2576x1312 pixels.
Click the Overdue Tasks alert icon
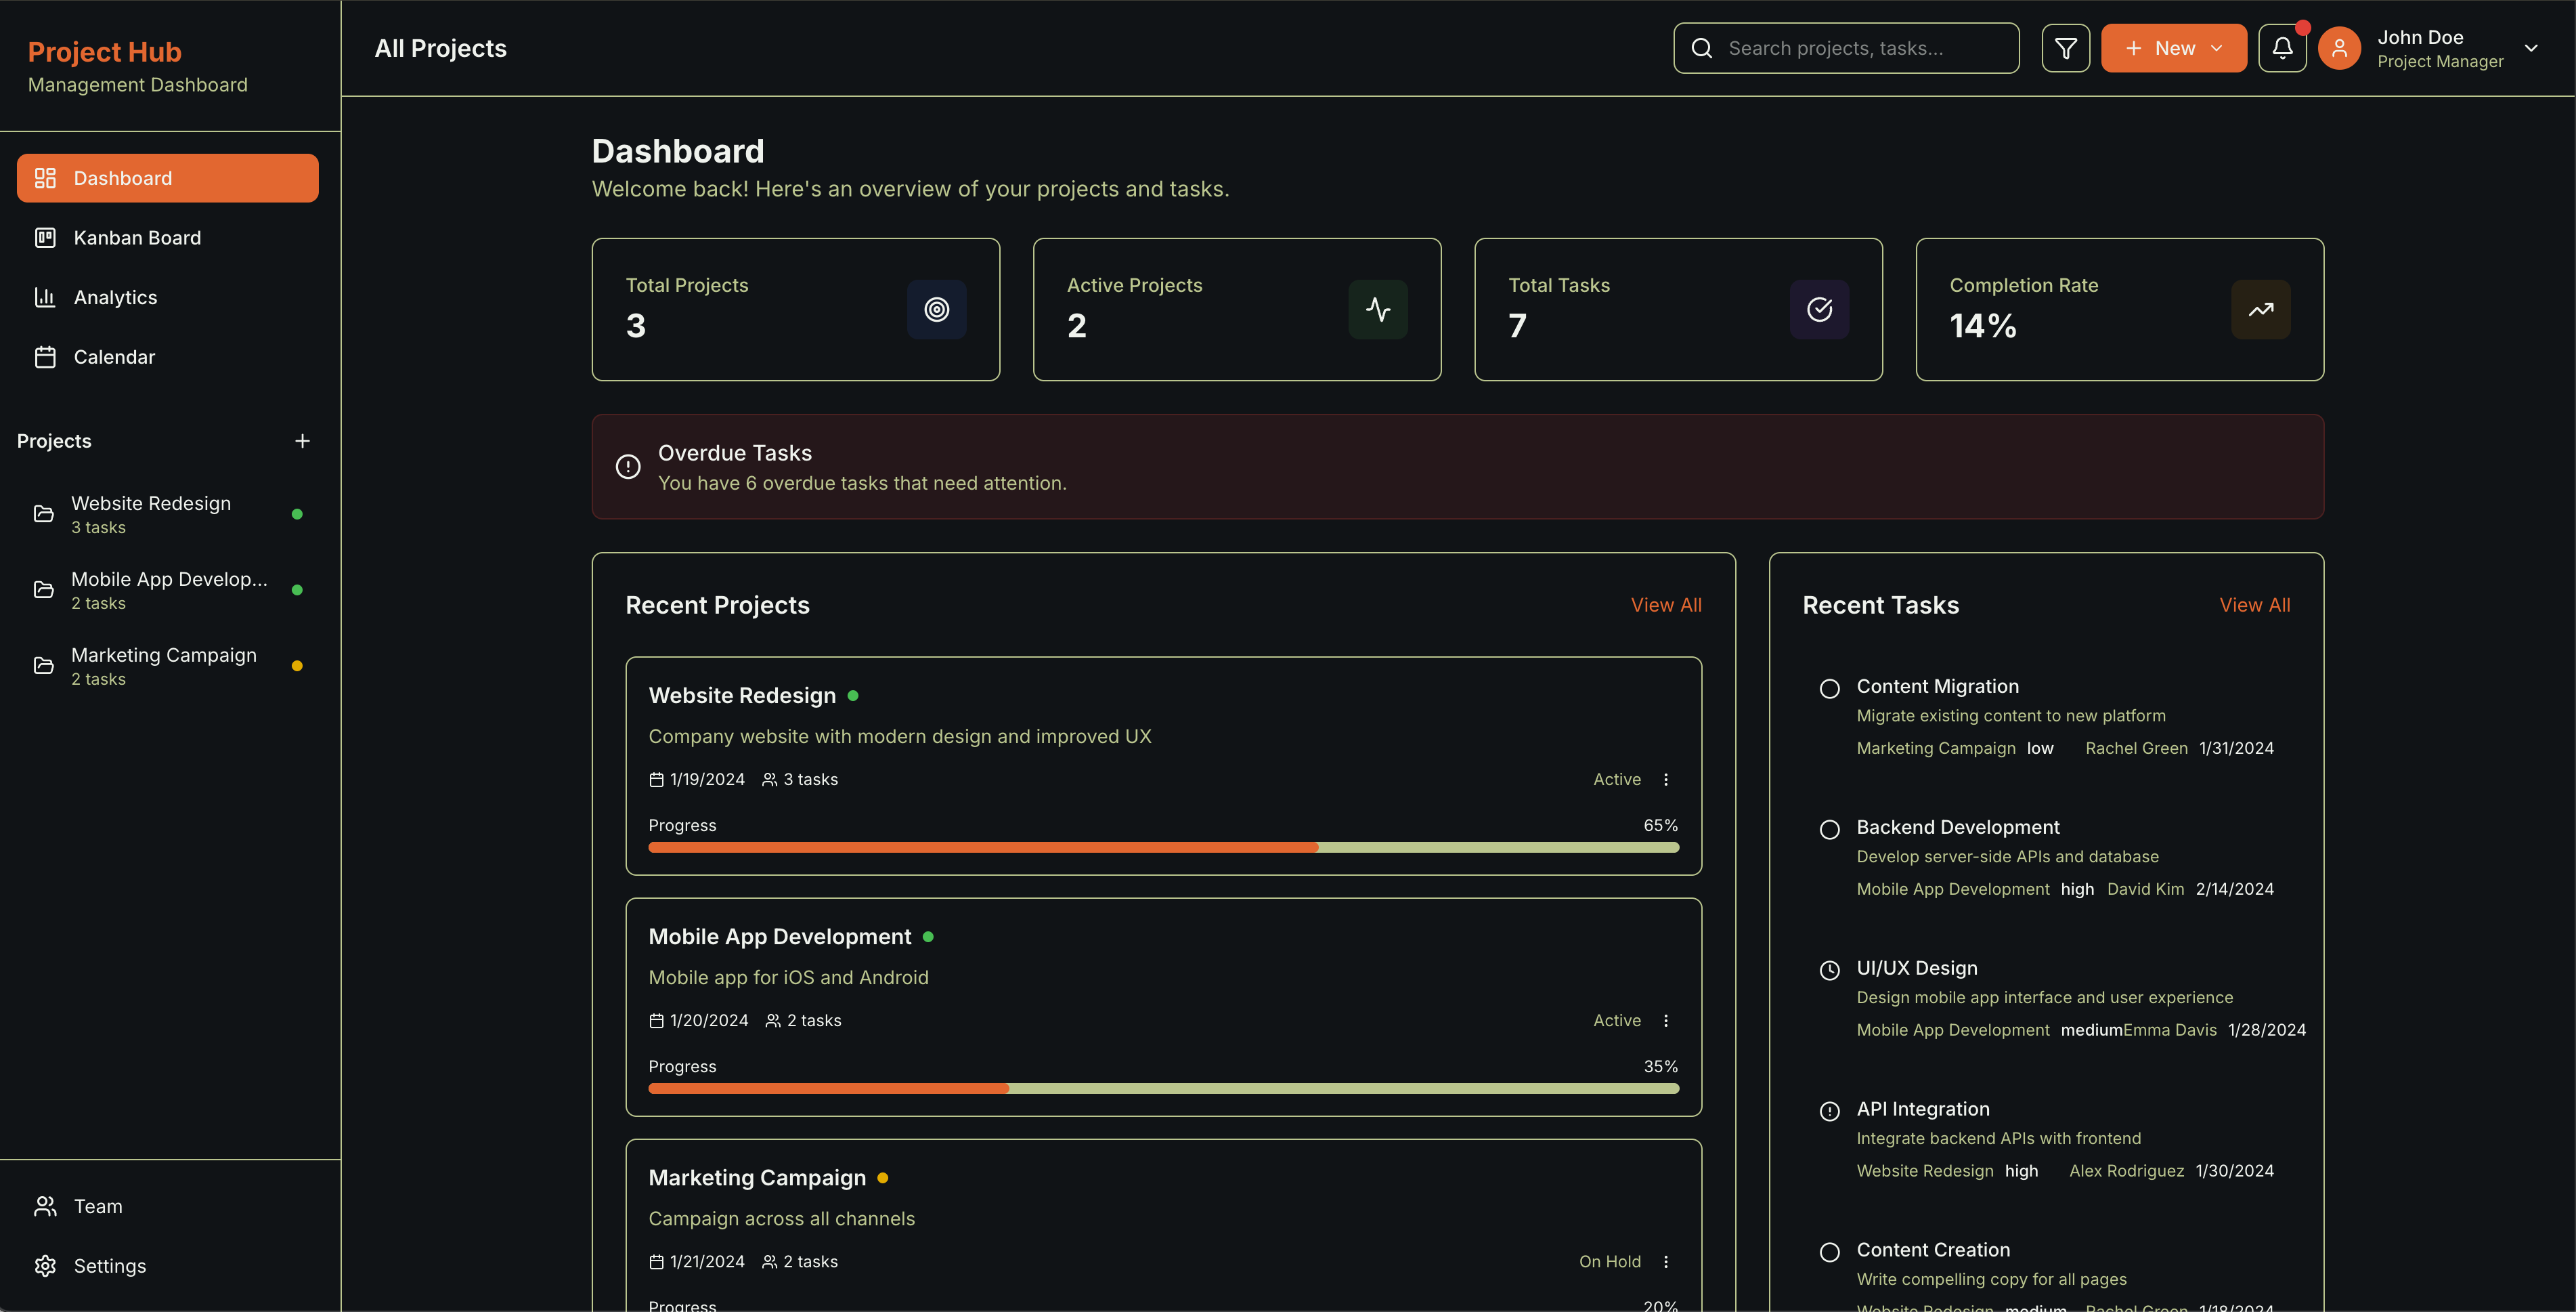click(628, 467)
